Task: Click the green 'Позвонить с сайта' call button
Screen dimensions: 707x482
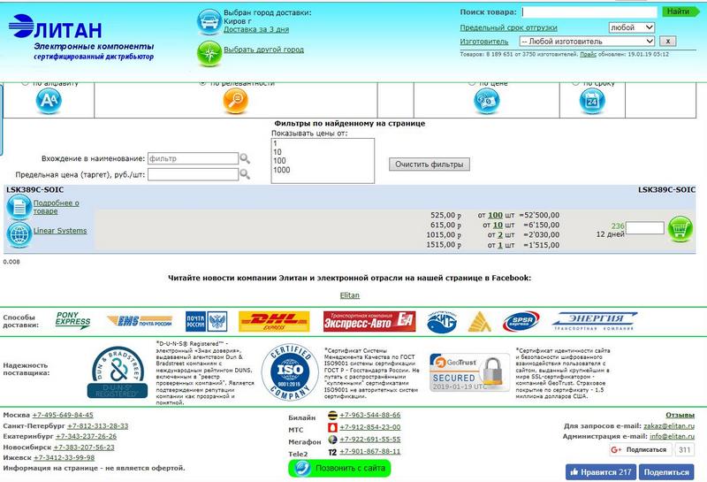Action: (x=340, y=468)
